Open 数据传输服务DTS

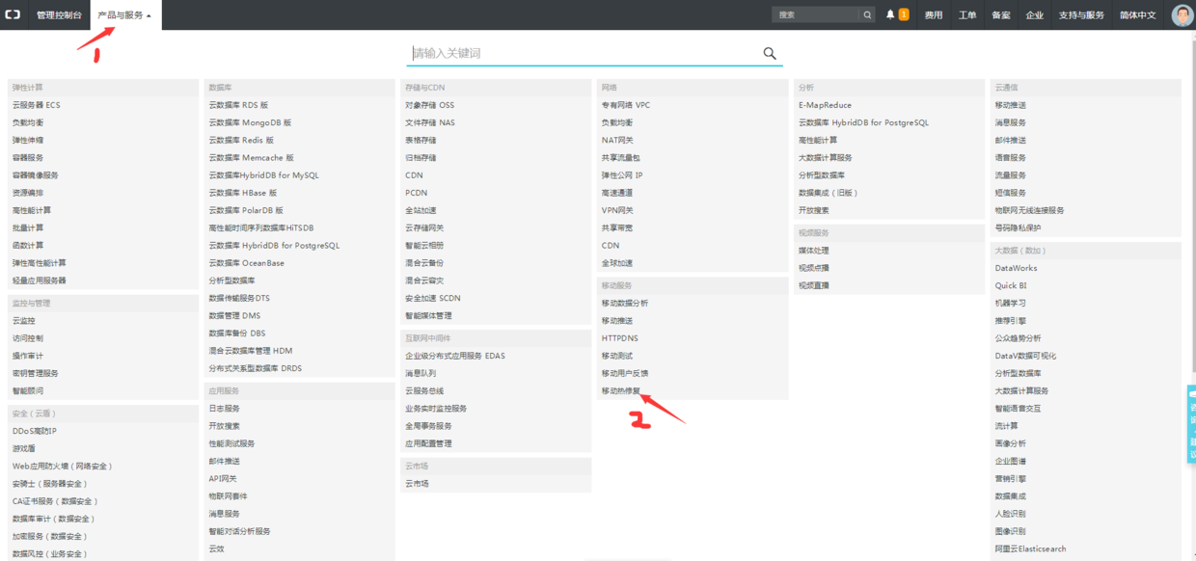click(x=239, y=299)
